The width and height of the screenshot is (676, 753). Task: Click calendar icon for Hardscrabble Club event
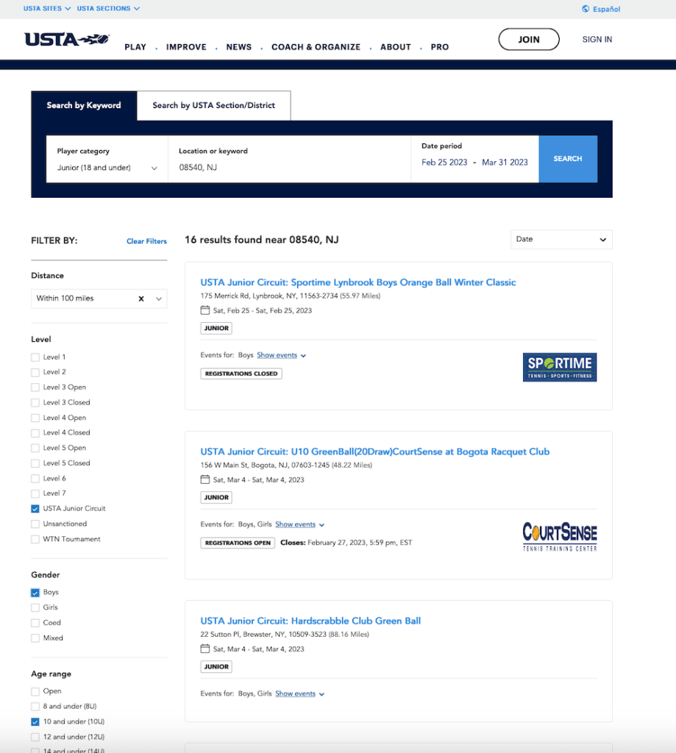click(205, 649)
